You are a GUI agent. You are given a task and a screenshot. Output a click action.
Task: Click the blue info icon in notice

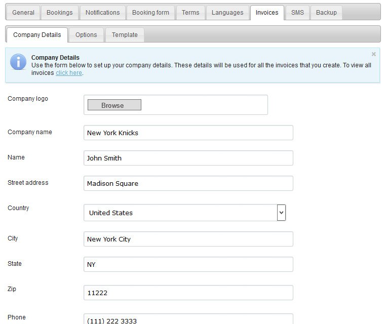pos(18,62)
